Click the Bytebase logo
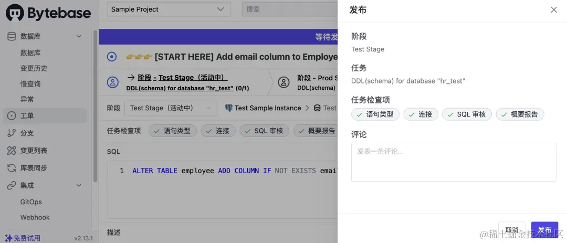This screenshot has width=567, height=243. click(48, 13)
